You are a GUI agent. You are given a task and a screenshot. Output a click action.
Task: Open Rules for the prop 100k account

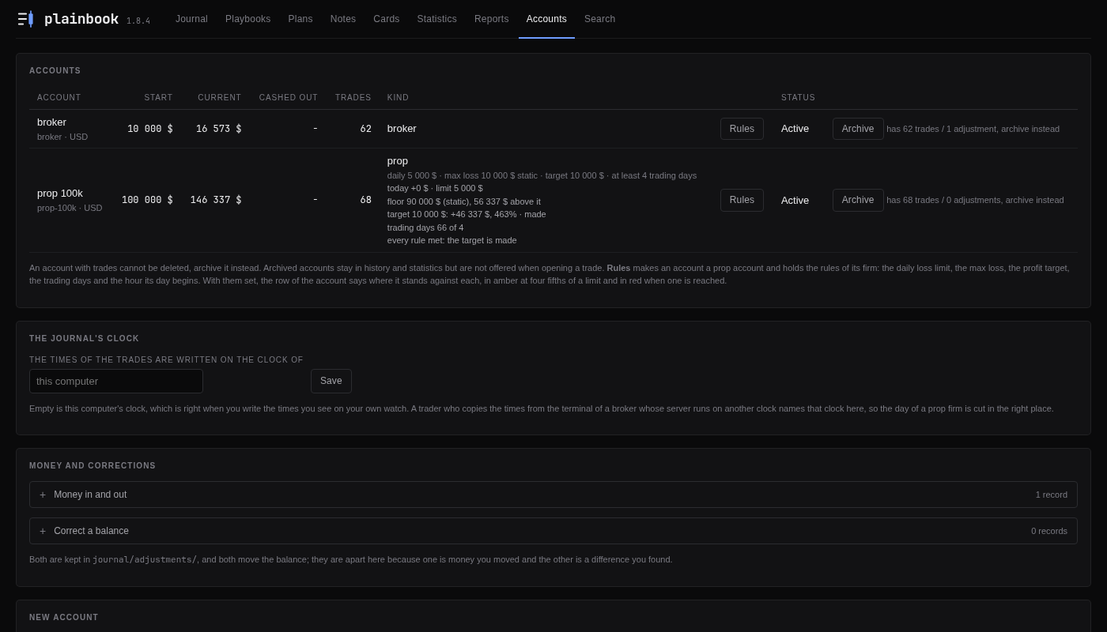(x=742, y=200)
